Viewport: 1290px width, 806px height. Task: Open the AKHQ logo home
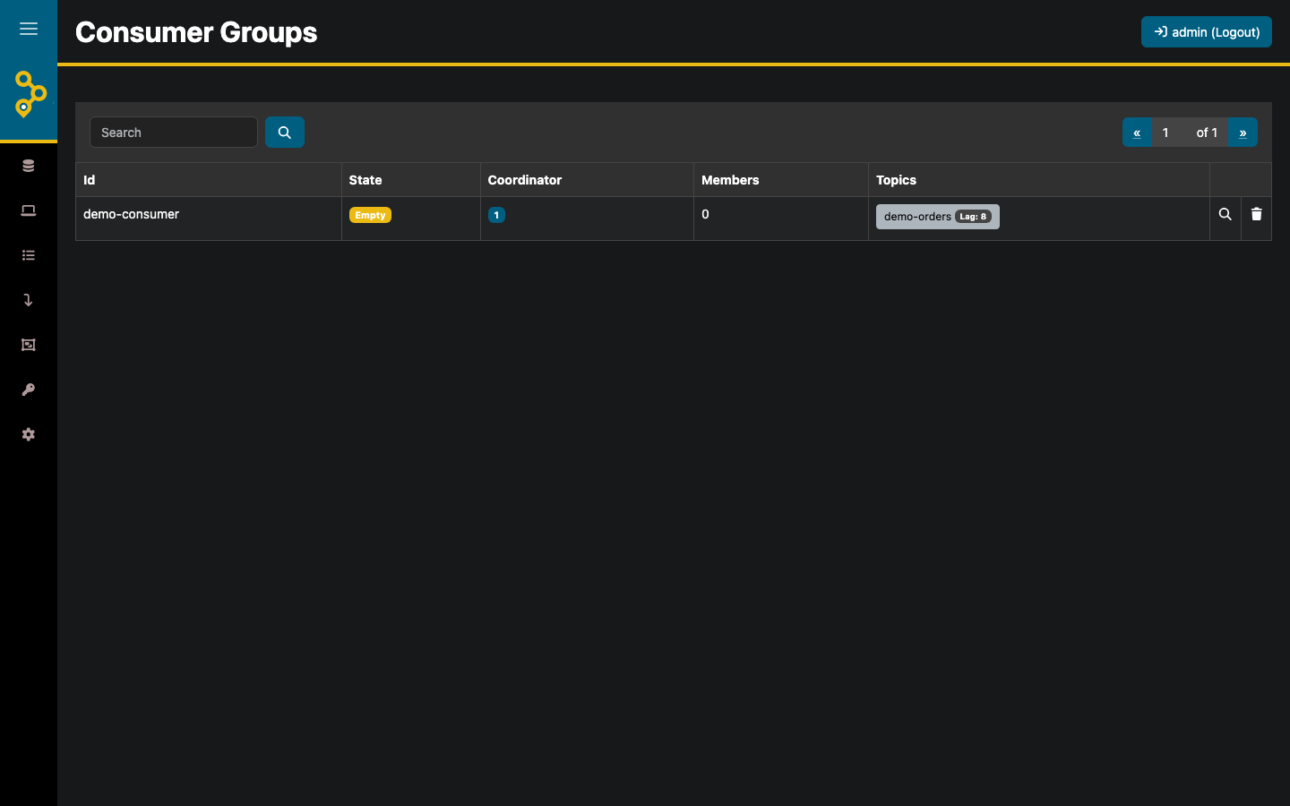tap(30, 94)
